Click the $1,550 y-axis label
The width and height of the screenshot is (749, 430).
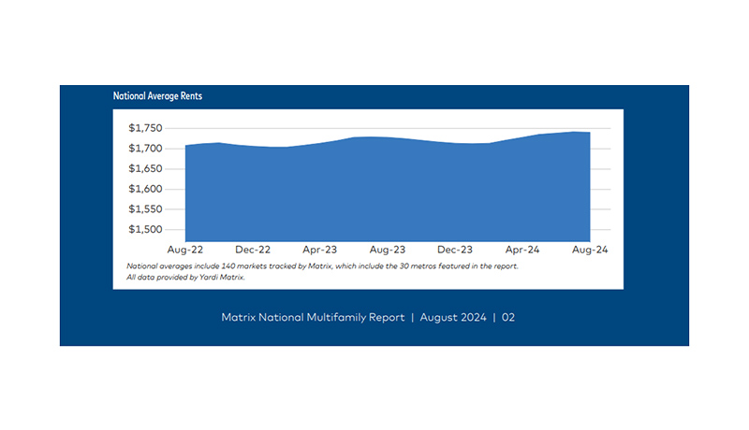click(146, 209)
